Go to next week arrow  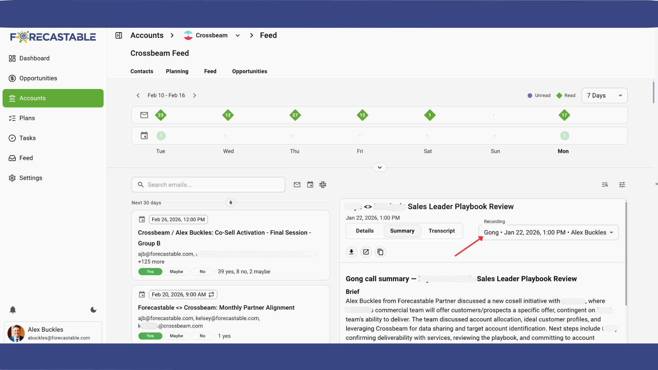[194, 96]
